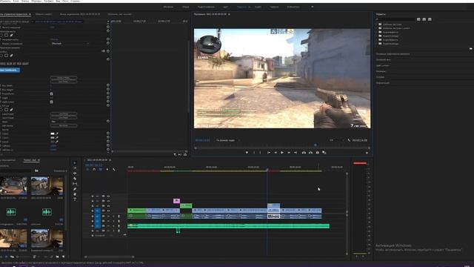Toggle the checkbox directly below Box Height

point(51,94)
